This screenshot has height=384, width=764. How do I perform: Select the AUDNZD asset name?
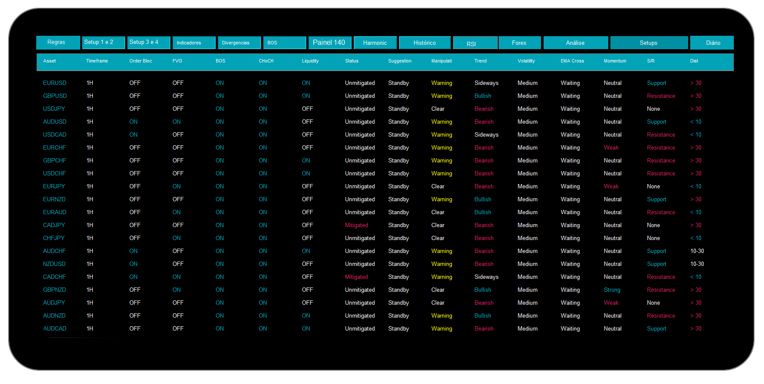point(54,316)
